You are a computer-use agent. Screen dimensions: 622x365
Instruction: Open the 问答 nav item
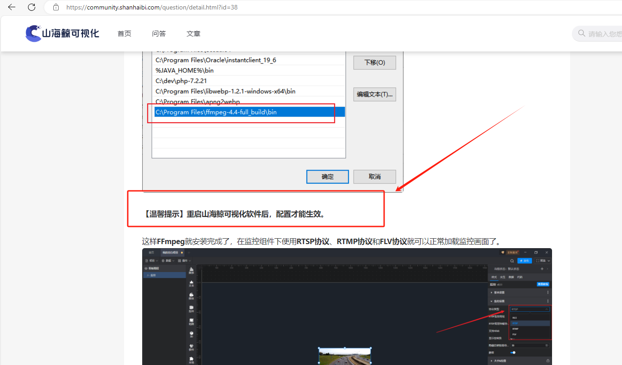point(159,34)
